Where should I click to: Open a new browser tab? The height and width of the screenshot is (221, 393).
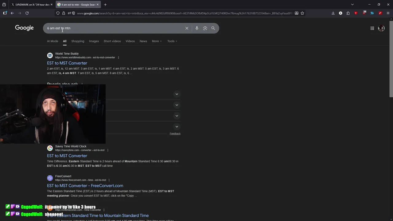point(105,5)
